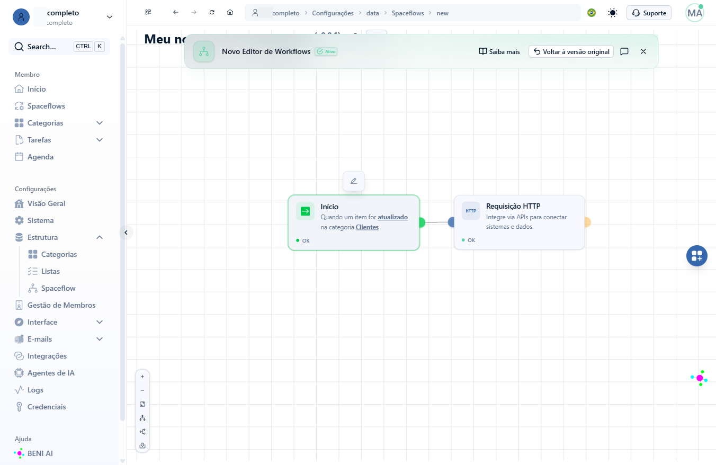
Task: Zoom in on the workflow canvas
Action: click(x=142, y=377)
